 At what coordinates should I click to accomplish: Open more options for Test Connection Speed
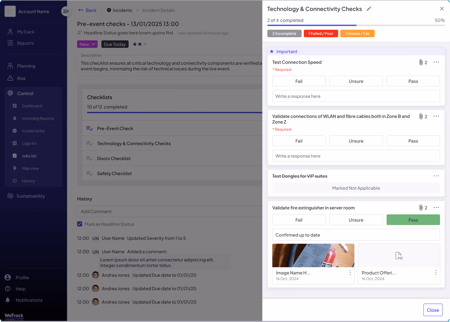click(x=436, y=62)
